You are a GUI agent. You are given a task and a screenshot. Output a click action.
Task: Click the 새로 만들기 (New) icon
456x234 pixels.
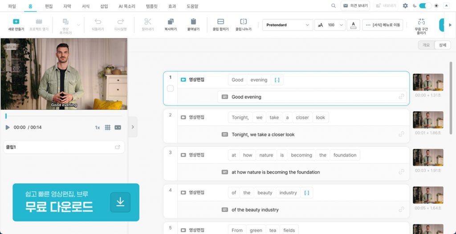[16, 22]
